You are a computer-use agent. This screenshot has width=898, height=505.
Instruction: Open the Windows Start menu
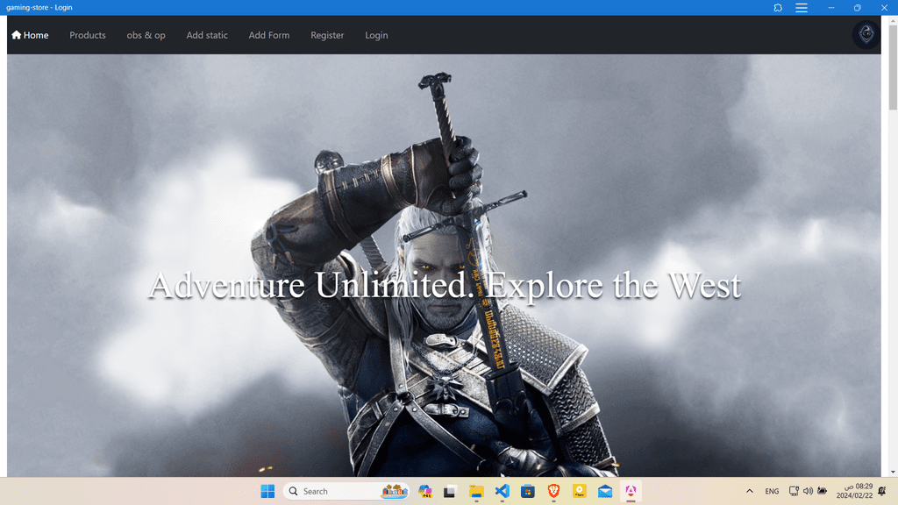(267, 491)
